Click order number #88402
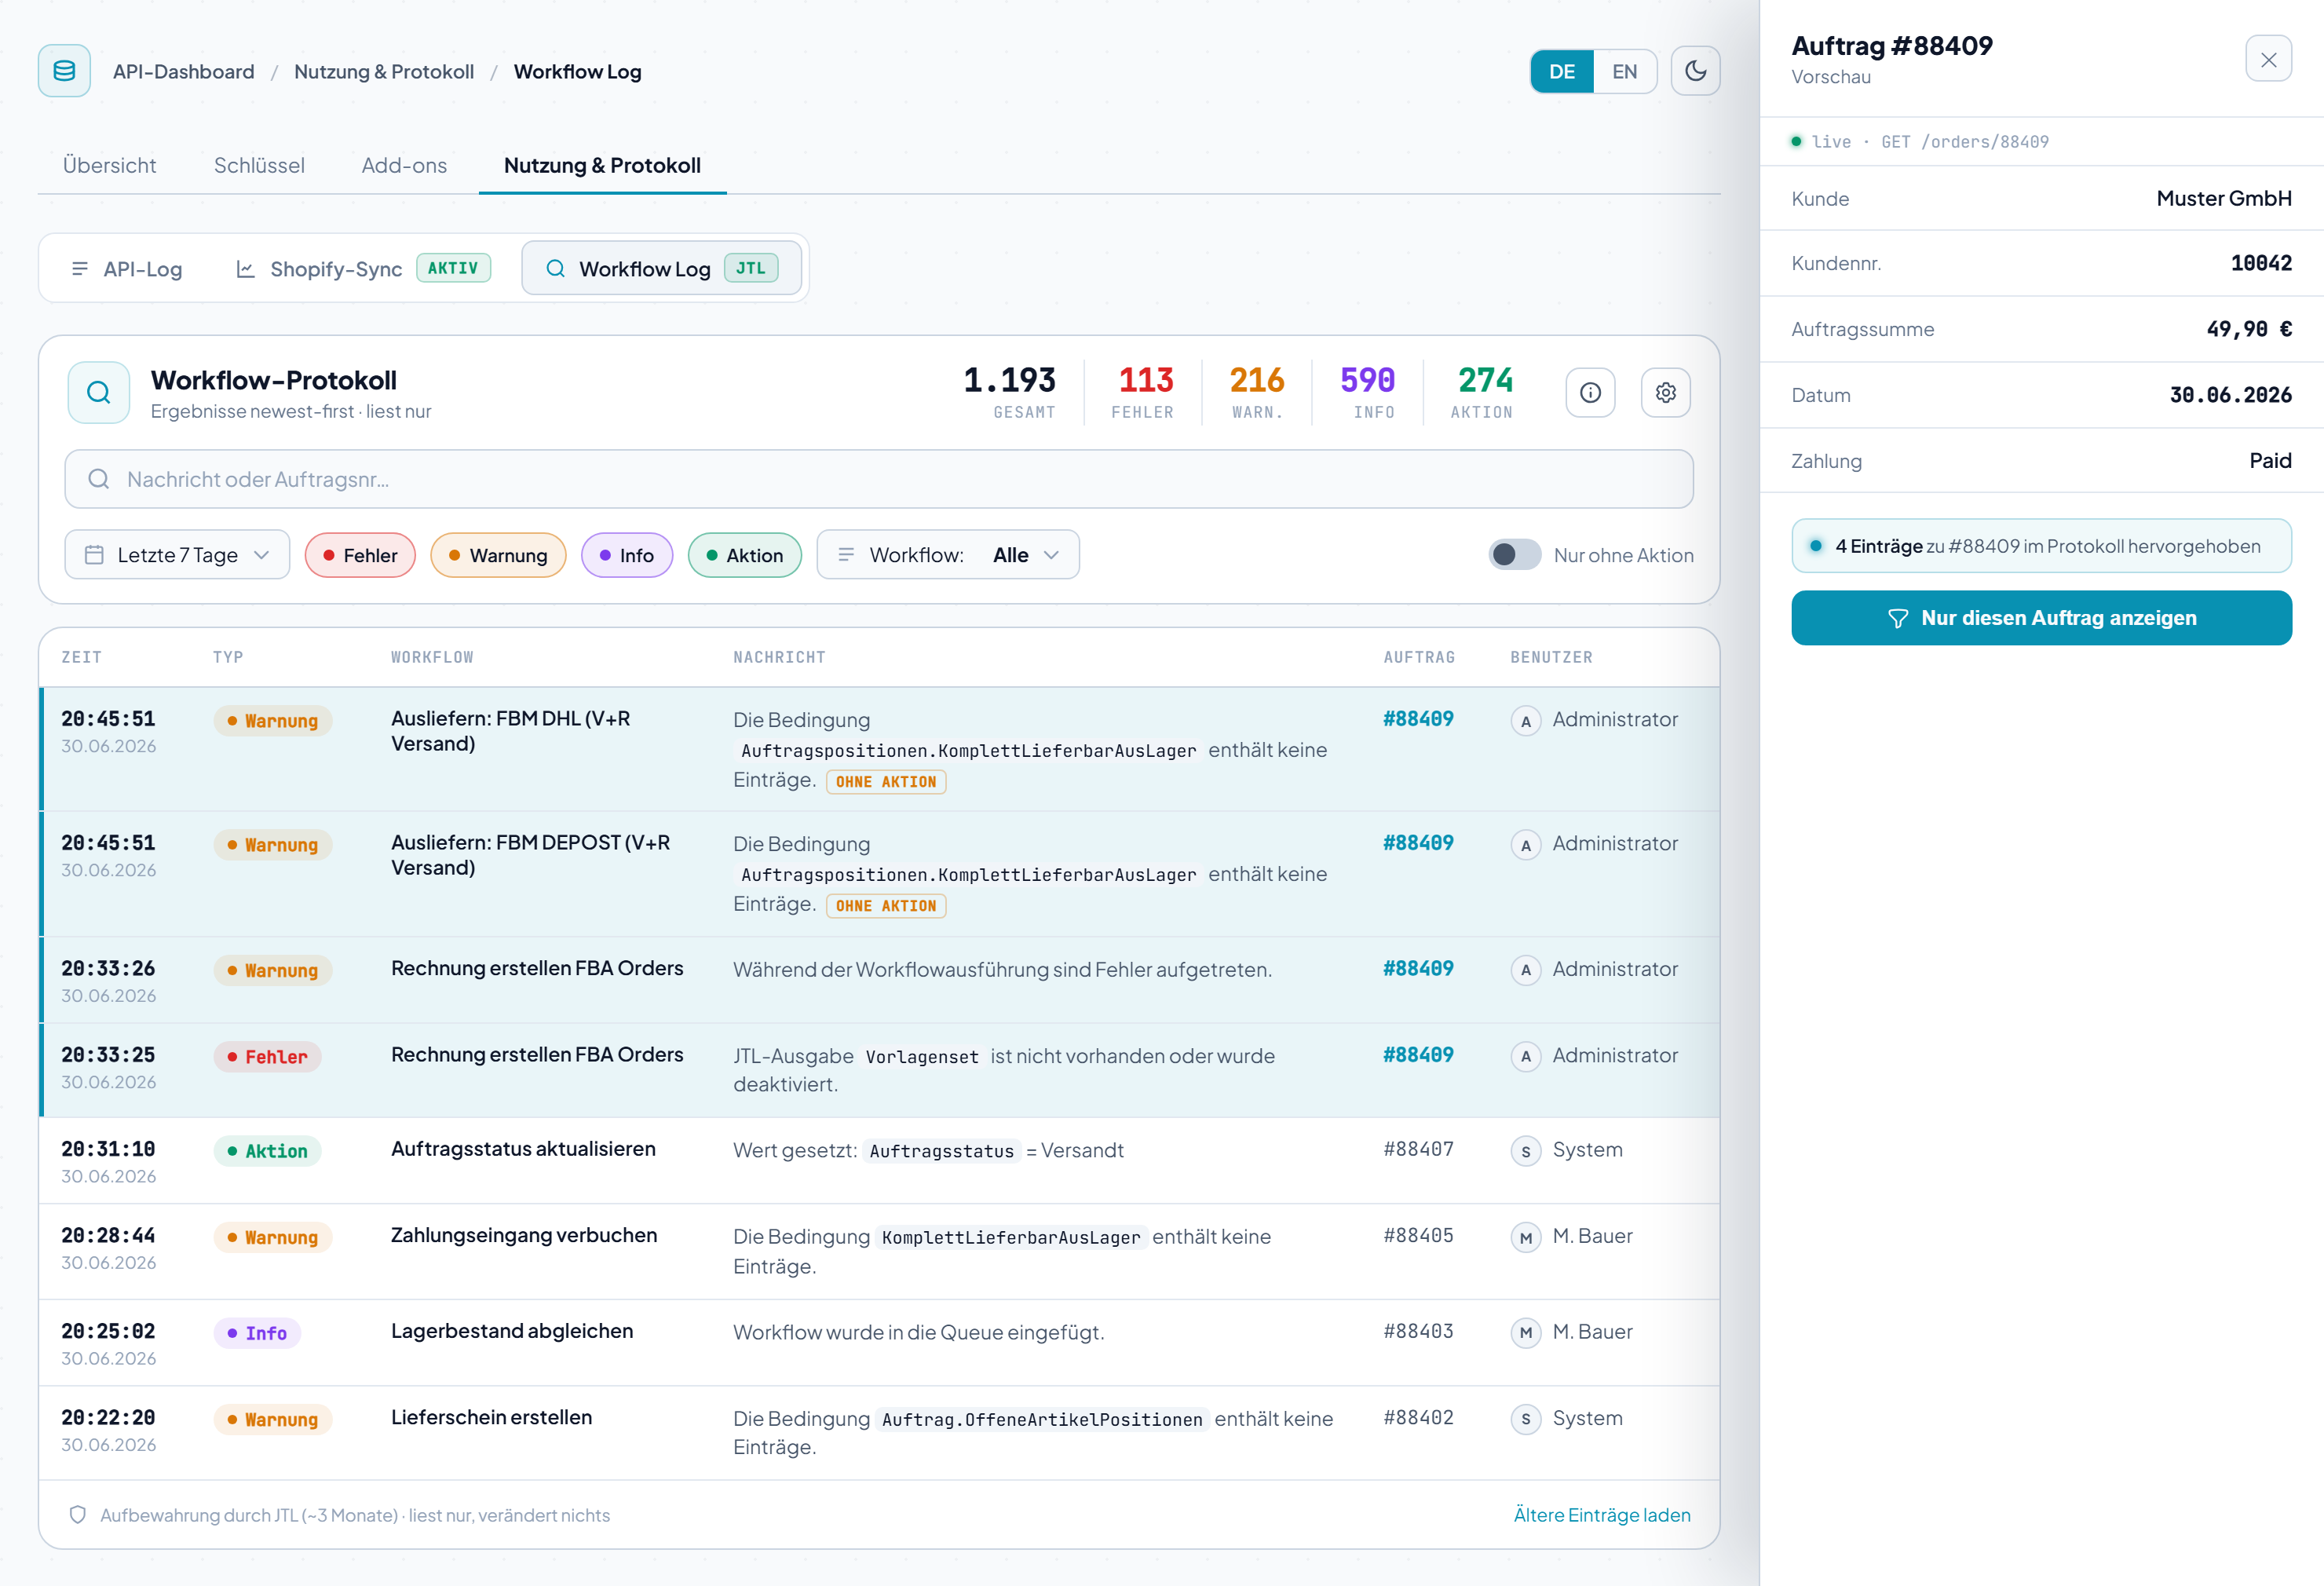Image resolution: width=2324 pixels, height=1586 pixels. click(x=1418, y=1417)
